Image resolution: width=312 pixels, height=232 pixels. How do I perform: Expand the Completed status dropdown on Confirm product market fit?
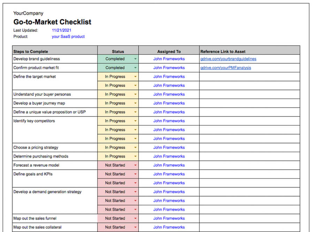pyautogui.click(x=135, y=67)
